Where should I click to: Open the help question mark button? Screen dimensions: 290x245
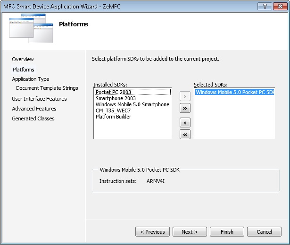point(265,7)
